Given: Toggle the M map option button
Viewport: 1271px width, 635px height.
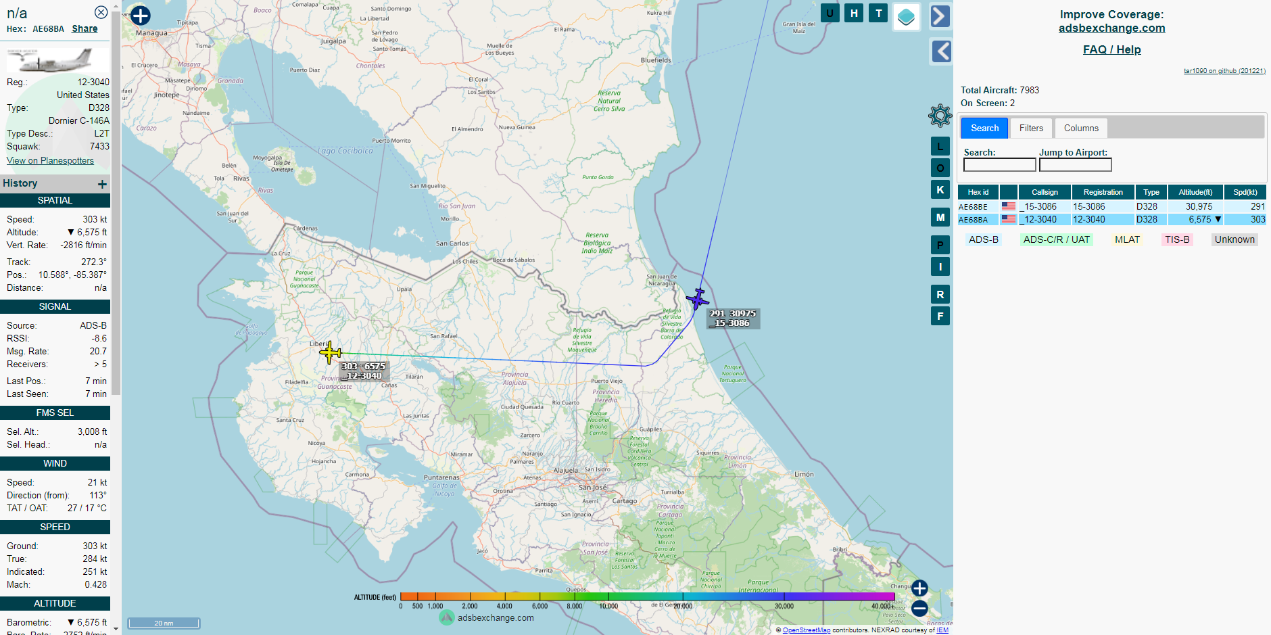Looking at the screenshot, I should (940, 217).
